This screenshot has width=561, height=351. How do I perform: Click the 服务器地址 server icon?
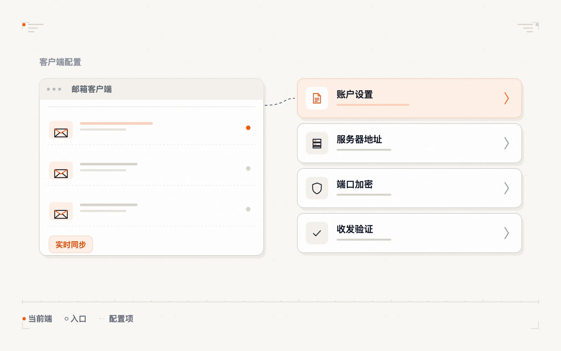point(317,143)
